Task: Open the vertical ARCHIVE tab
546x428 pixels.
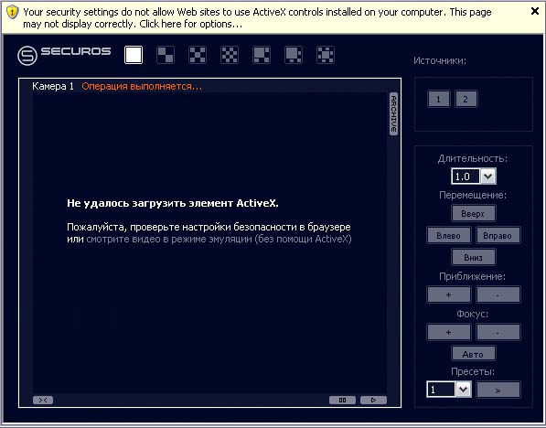Action: tap(393, 113)
